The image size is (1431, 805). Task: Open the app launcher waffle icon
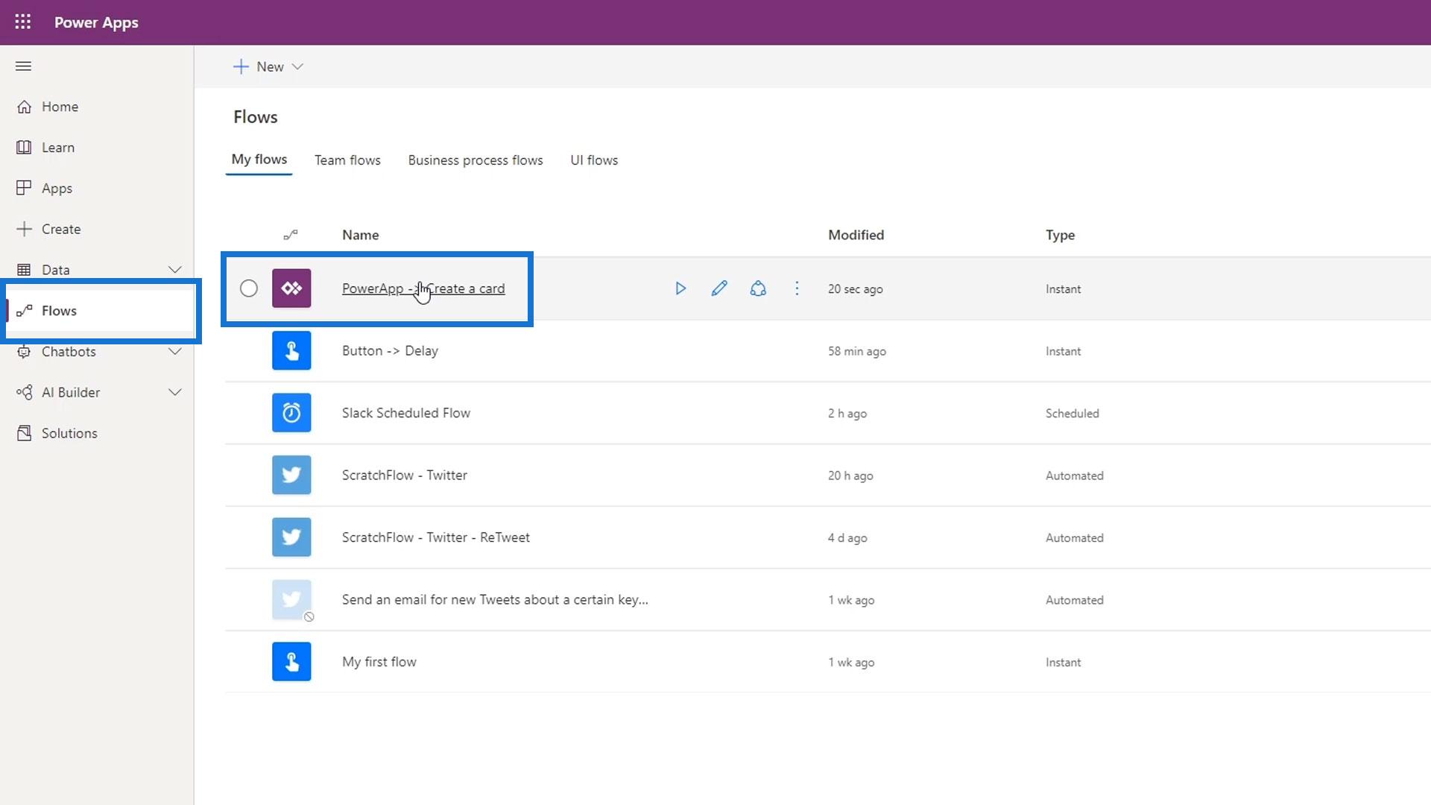[x=23, y=22]
